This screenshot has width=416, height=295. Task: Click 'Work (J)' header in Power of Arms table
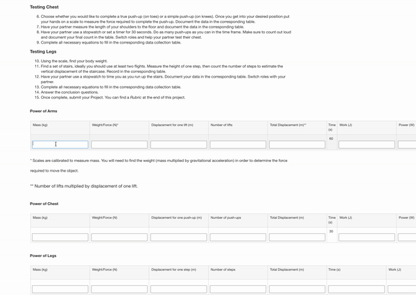tap(346, 125)
